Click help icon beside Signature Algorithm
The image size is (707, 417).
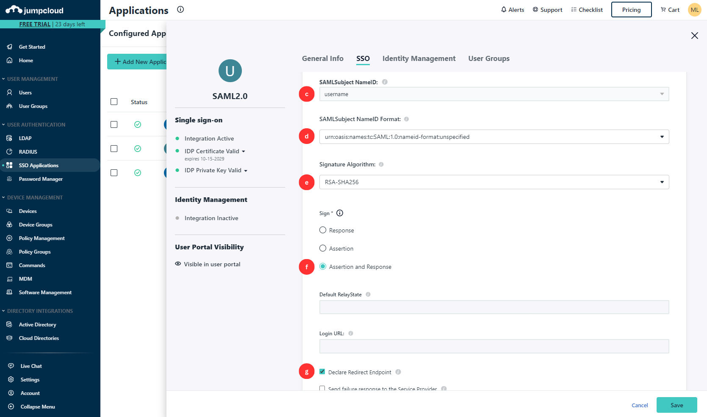click(381, 165)
